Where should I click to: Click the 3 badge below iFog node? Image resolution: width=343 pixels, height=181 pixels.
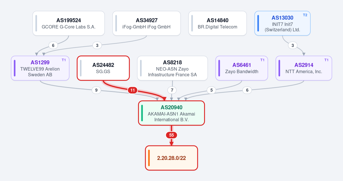tap(97, 45)
